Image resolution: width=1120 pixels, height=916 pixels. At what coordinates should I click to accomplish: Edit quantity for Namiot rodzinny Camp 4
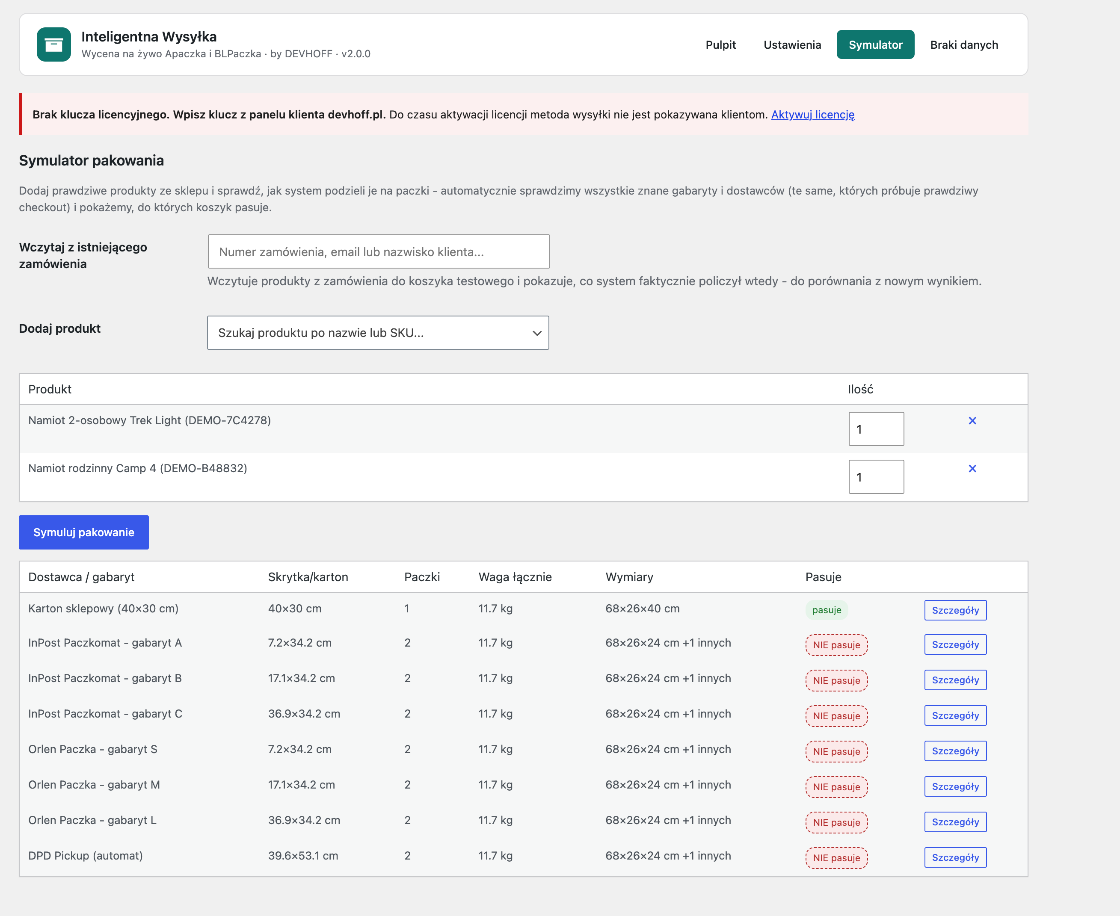coord(876,477)
